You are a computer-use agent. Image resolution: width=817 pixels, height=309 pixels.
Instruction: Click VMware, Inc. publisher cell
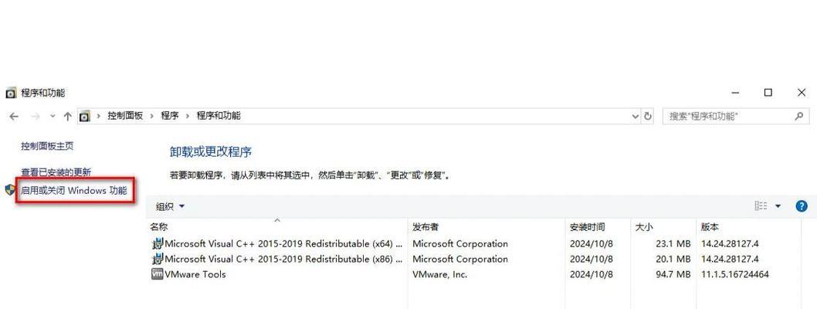[x=439, y=274]
